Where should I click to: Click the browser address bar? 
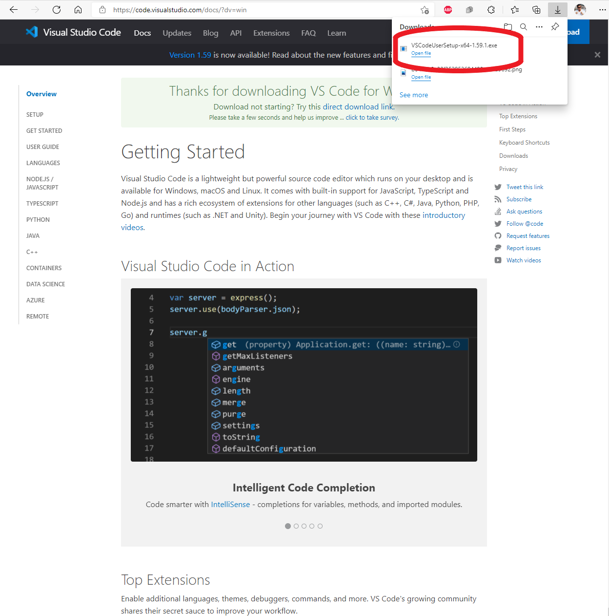(x=264, y=10)
